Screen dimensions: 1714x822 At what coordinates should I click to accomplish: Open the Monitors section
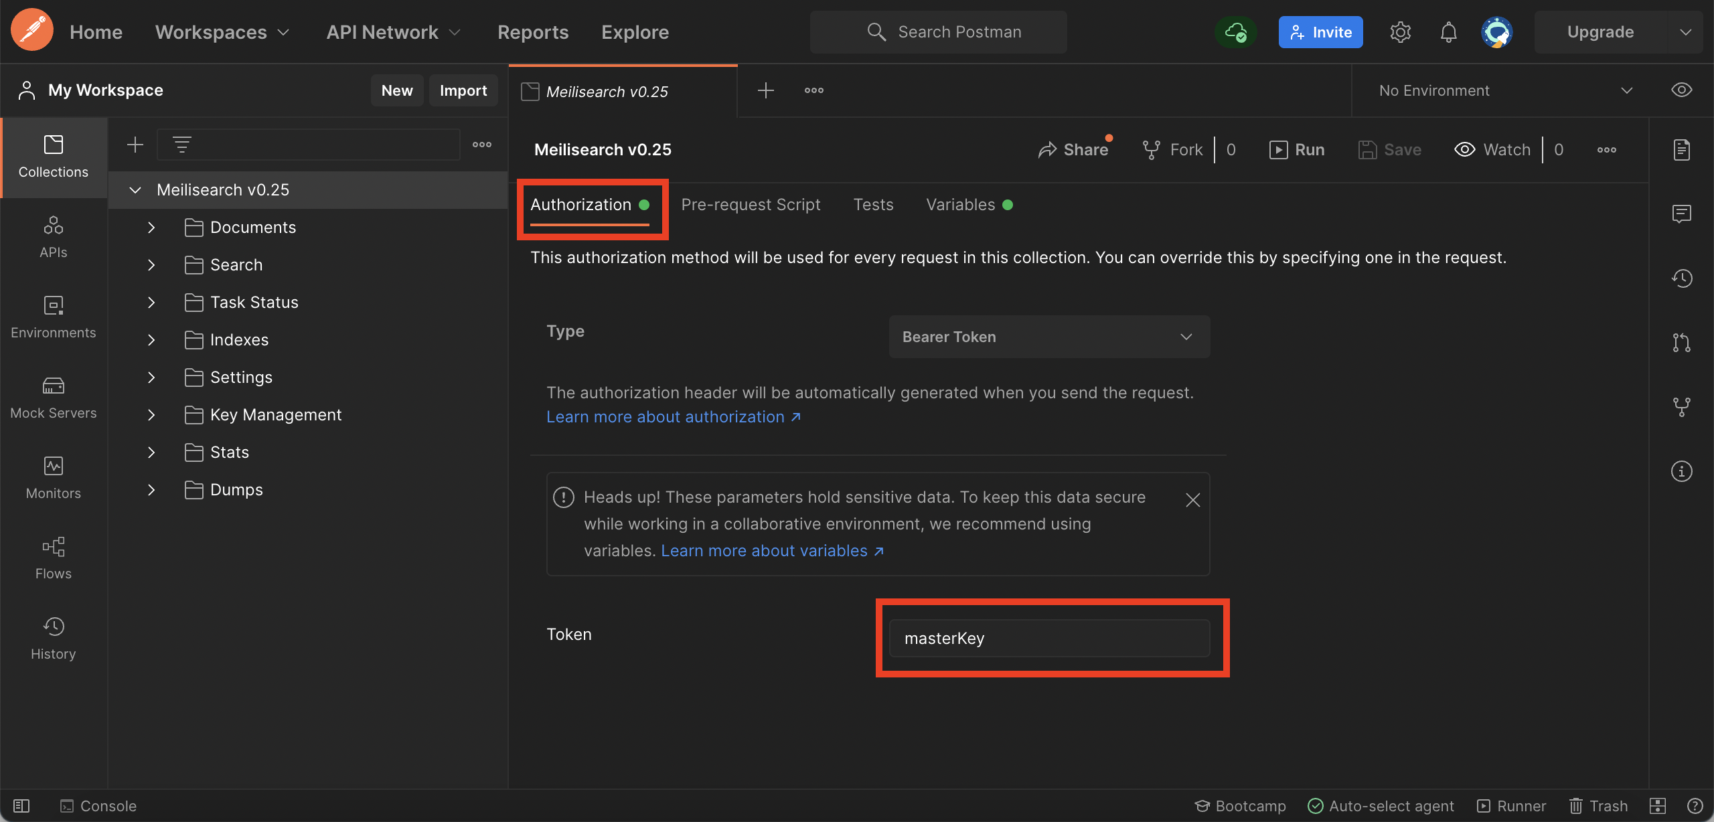(53, 478)
